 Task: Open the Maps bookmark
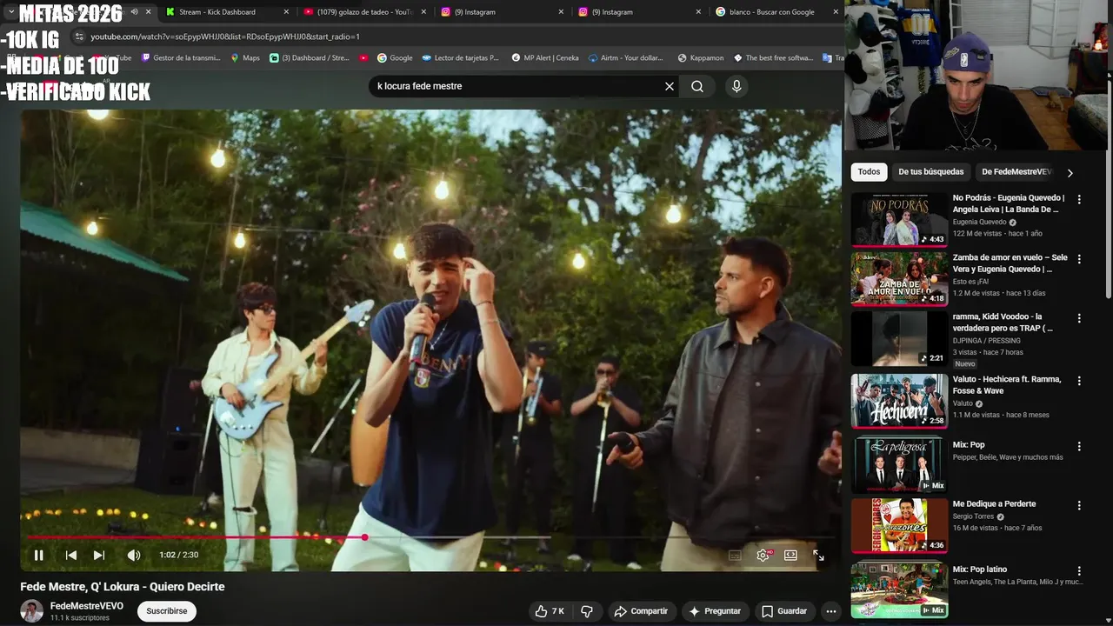(245, 58)
